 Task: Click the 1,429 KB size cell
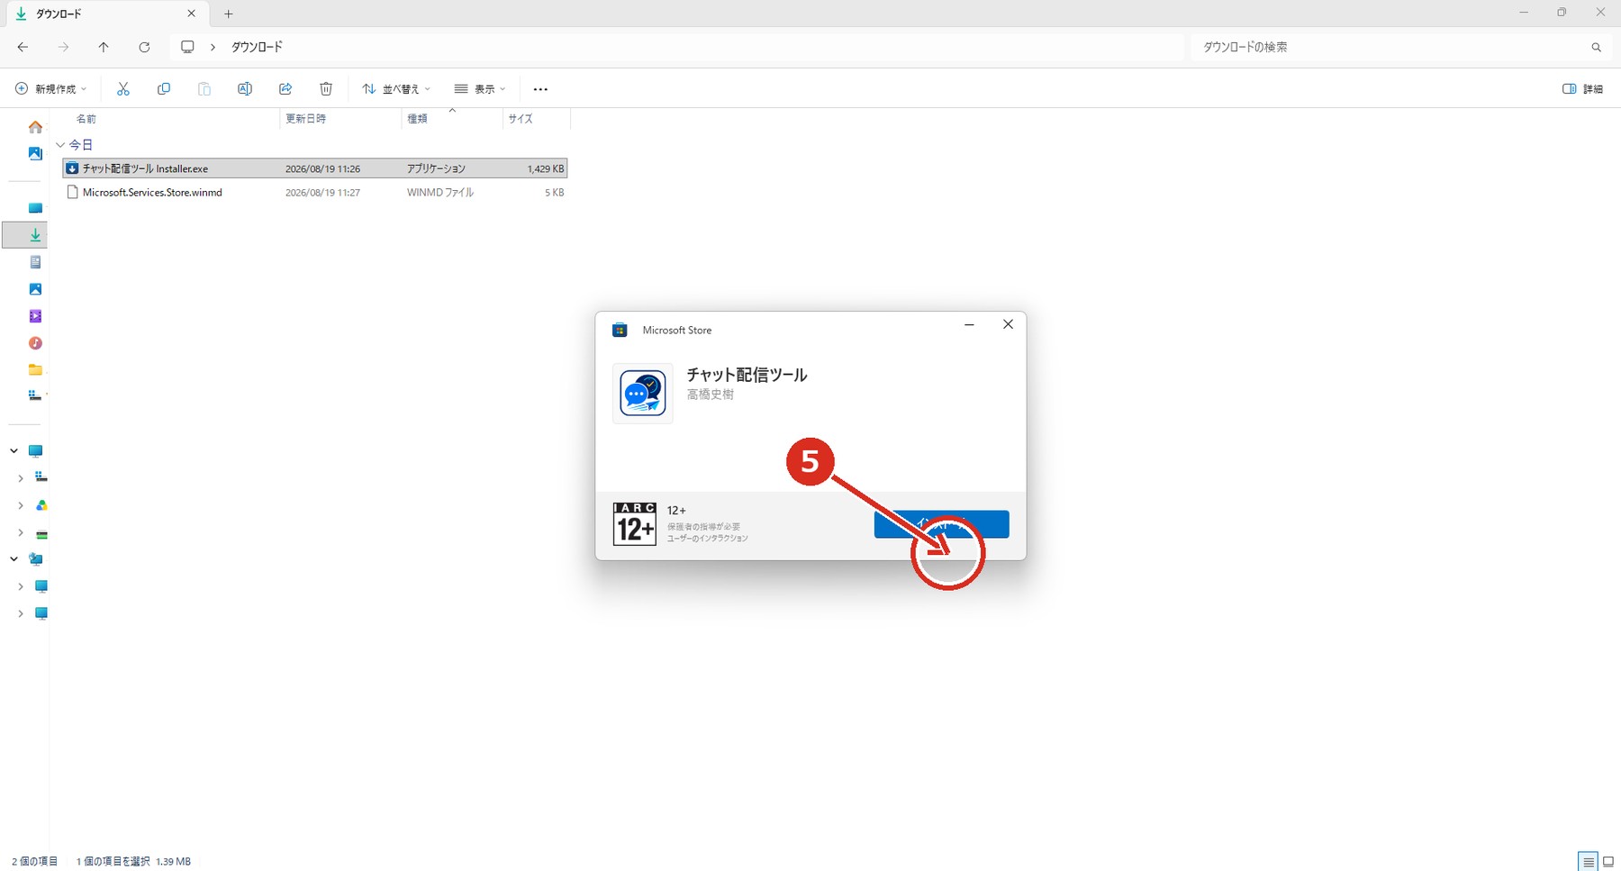[546, 168]
